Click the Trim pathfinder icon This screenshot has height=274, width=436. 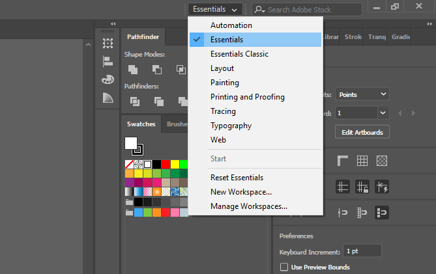(x=158, y=101)
